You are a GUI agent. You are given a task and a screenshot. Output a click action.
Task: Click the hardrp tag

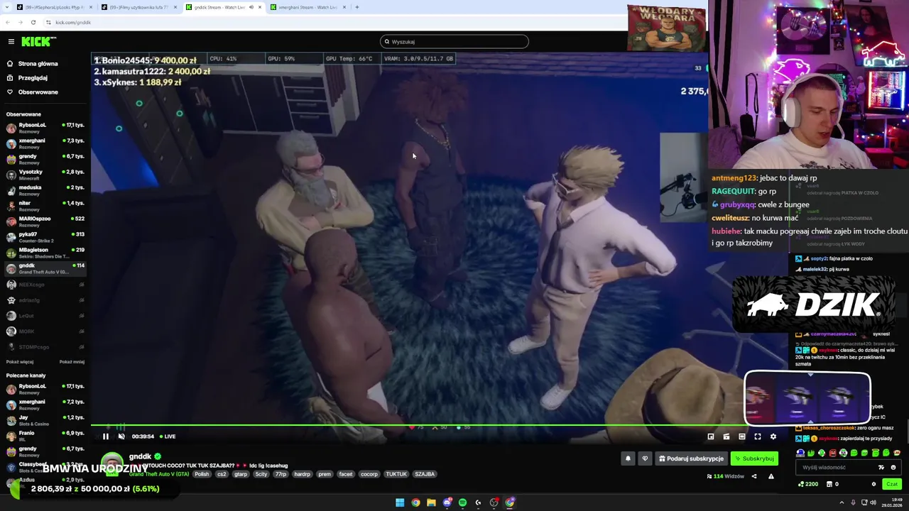pos(302,474)
